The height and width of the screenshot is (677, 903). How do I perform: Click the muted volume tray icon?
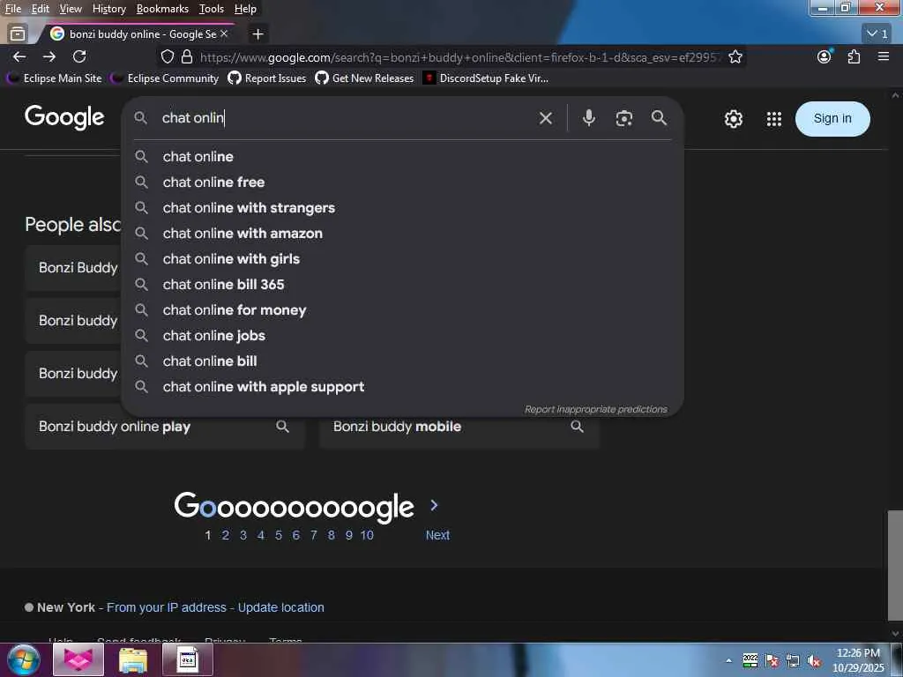tap(814, 661)
